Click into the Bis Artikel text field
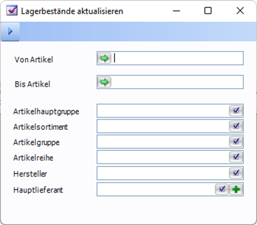The image size is (257, 225). (177, 82)
